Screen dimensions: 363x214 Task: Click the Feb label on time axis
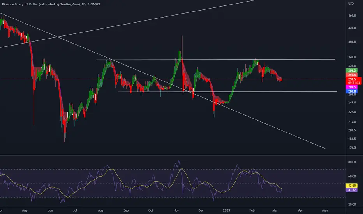coord(252,210)
